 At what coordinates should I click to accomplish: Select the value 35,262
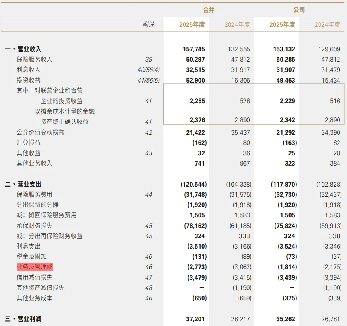(x=286, y=319)
